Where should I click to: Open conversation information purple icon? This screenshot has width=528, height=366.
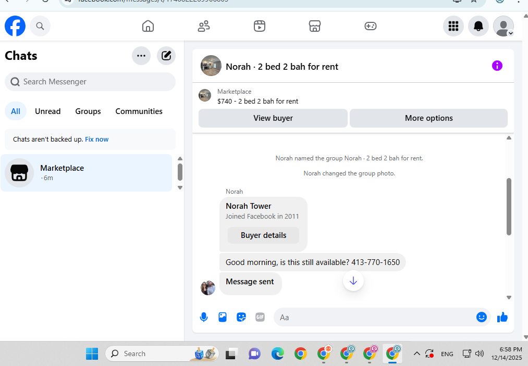[497, 66]
